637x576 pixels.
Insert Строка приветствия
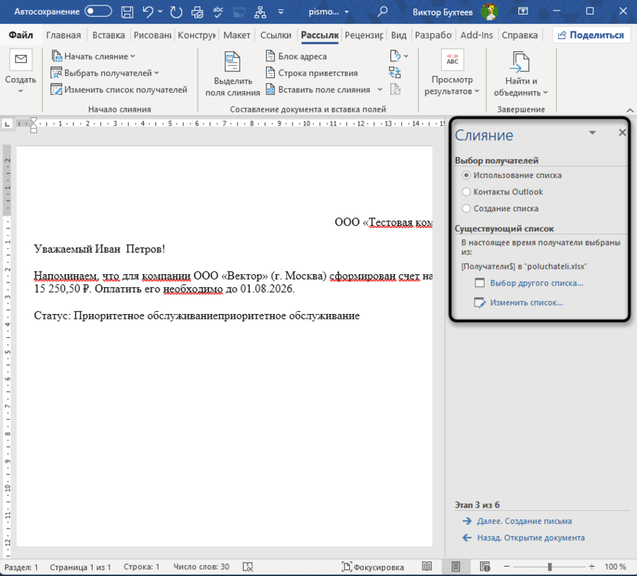pyautogui.click(x=312, y=74)
